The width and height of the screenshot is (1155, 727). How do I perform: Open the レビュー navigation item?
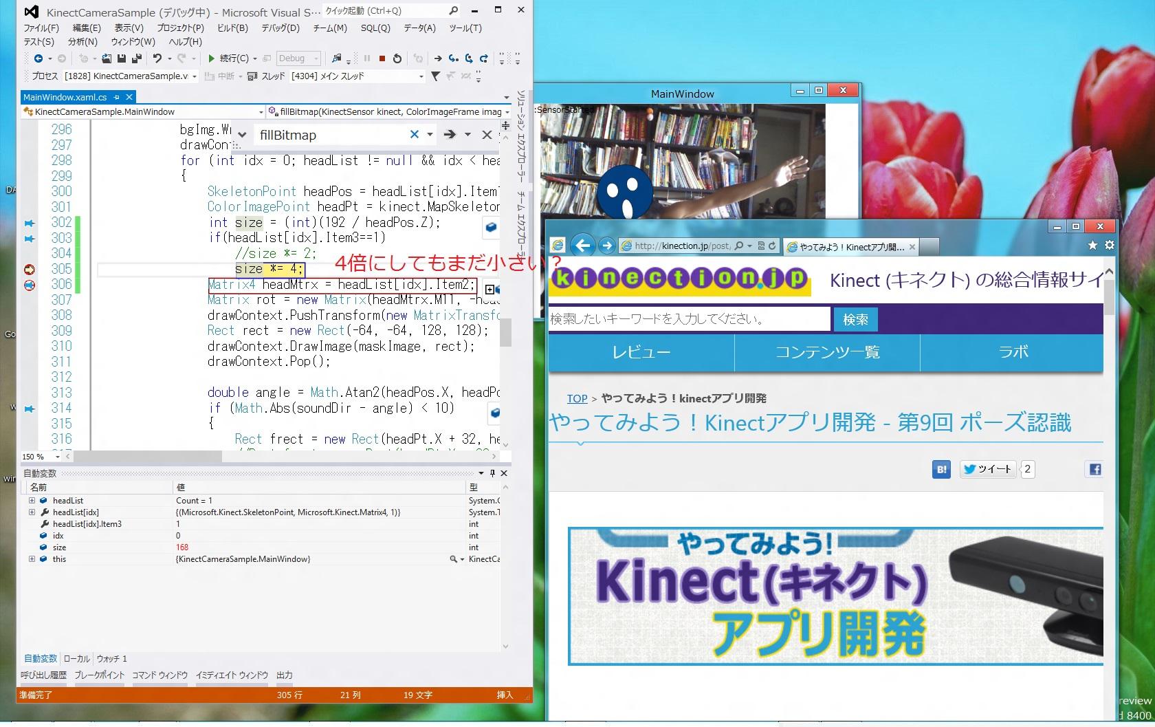point(641,352)
